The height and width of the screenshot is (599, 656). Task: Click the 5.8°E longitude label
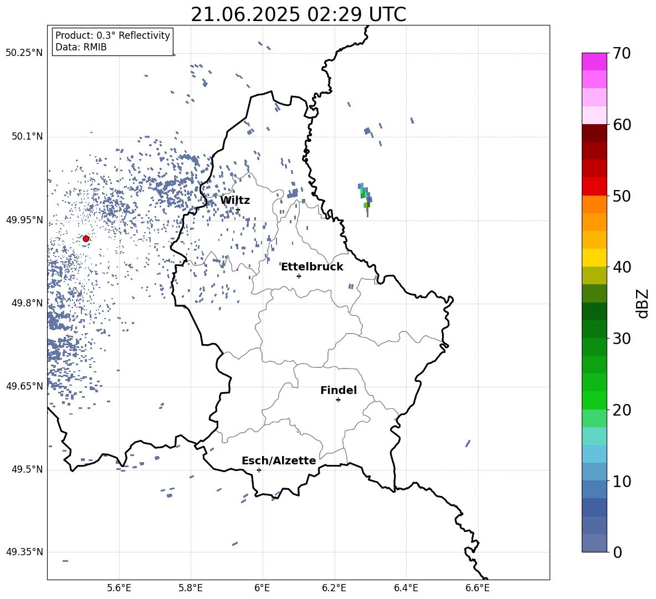point(191,588)
